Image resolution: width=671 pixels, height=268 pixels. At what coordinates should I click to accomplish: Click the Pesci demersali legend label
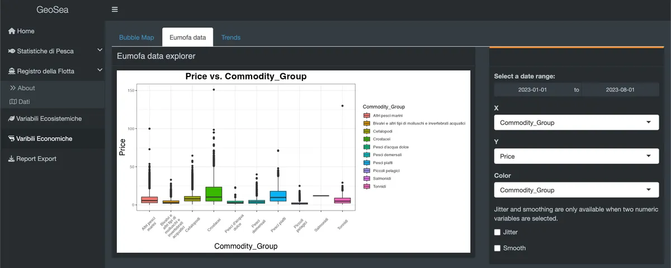(x=388, y=155)
